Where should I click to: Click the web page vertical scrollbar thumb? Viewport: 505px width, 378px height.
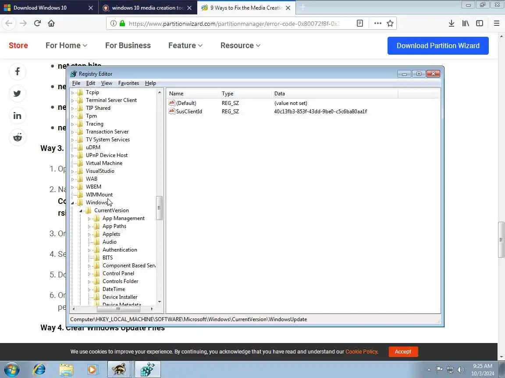(501, 239)
